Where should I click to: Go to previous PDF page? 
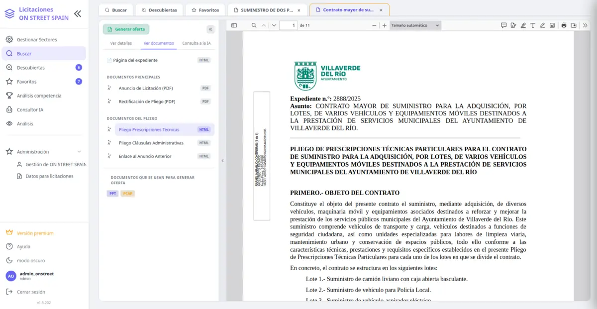[264, 25]
